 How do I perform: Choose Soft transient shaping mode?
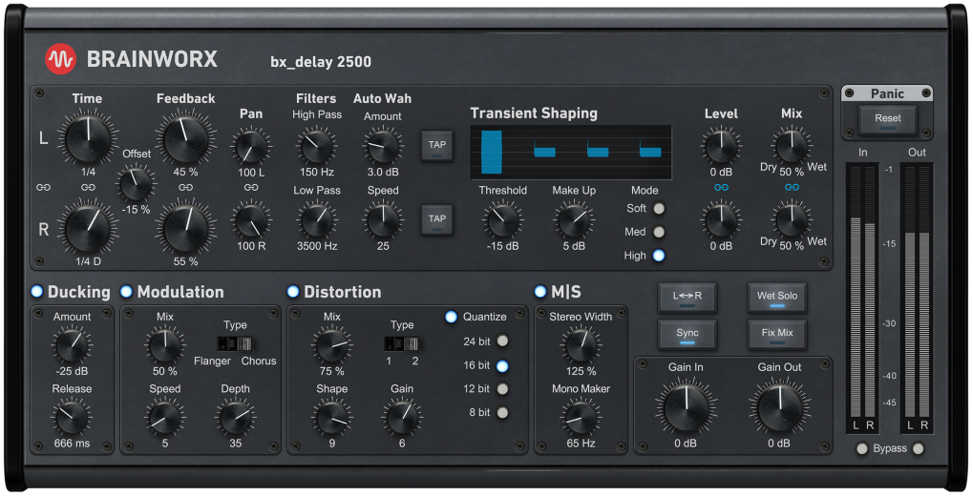(x=659, y=209)
